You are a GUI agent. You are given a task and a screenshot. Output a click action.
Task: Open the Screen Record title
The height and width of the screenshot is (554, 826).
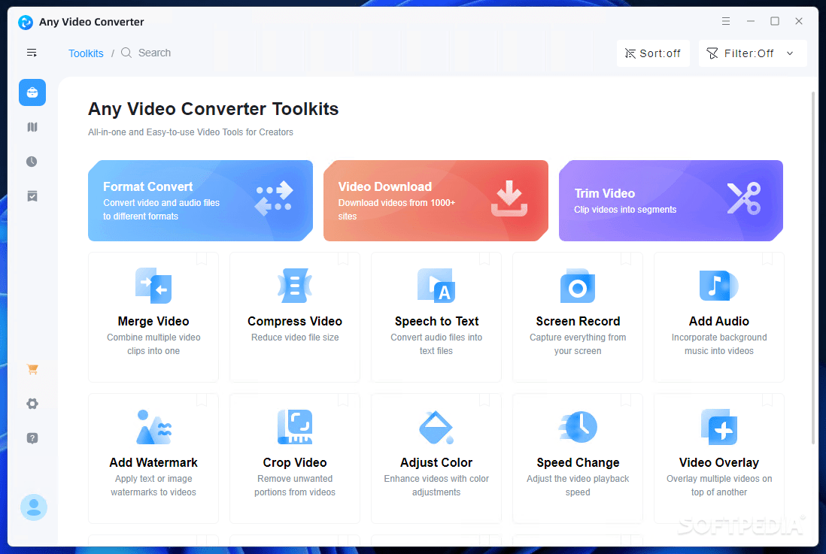[x=578, y=321]
